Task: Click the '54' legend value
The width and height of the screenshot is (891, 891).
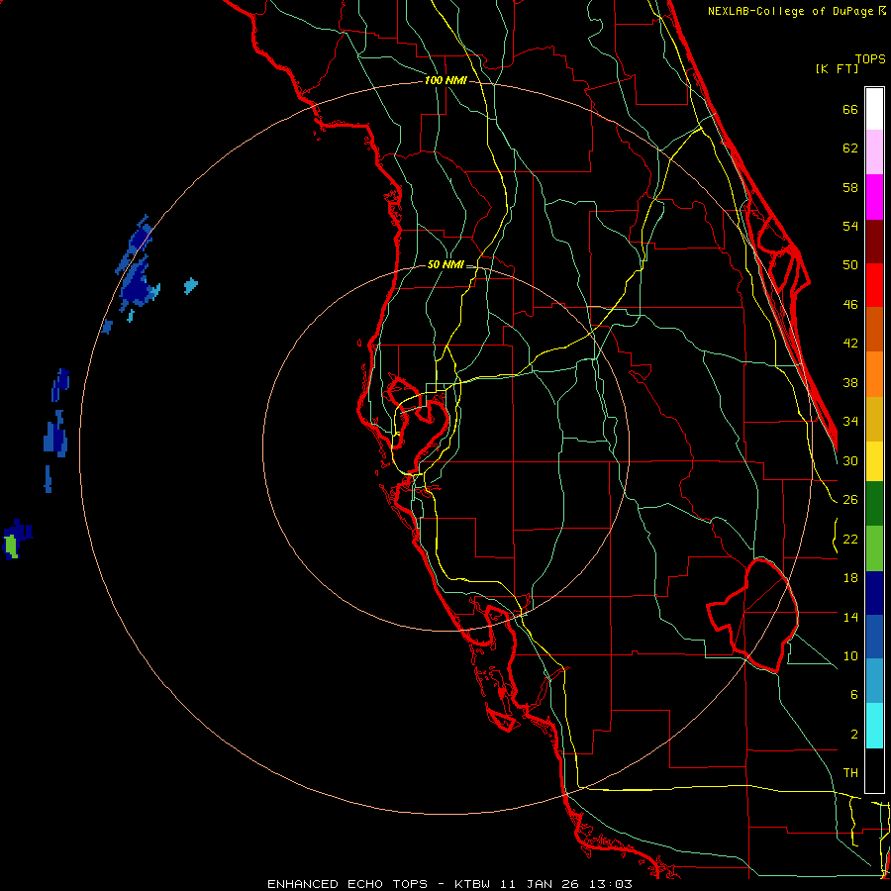Action: 850,226
